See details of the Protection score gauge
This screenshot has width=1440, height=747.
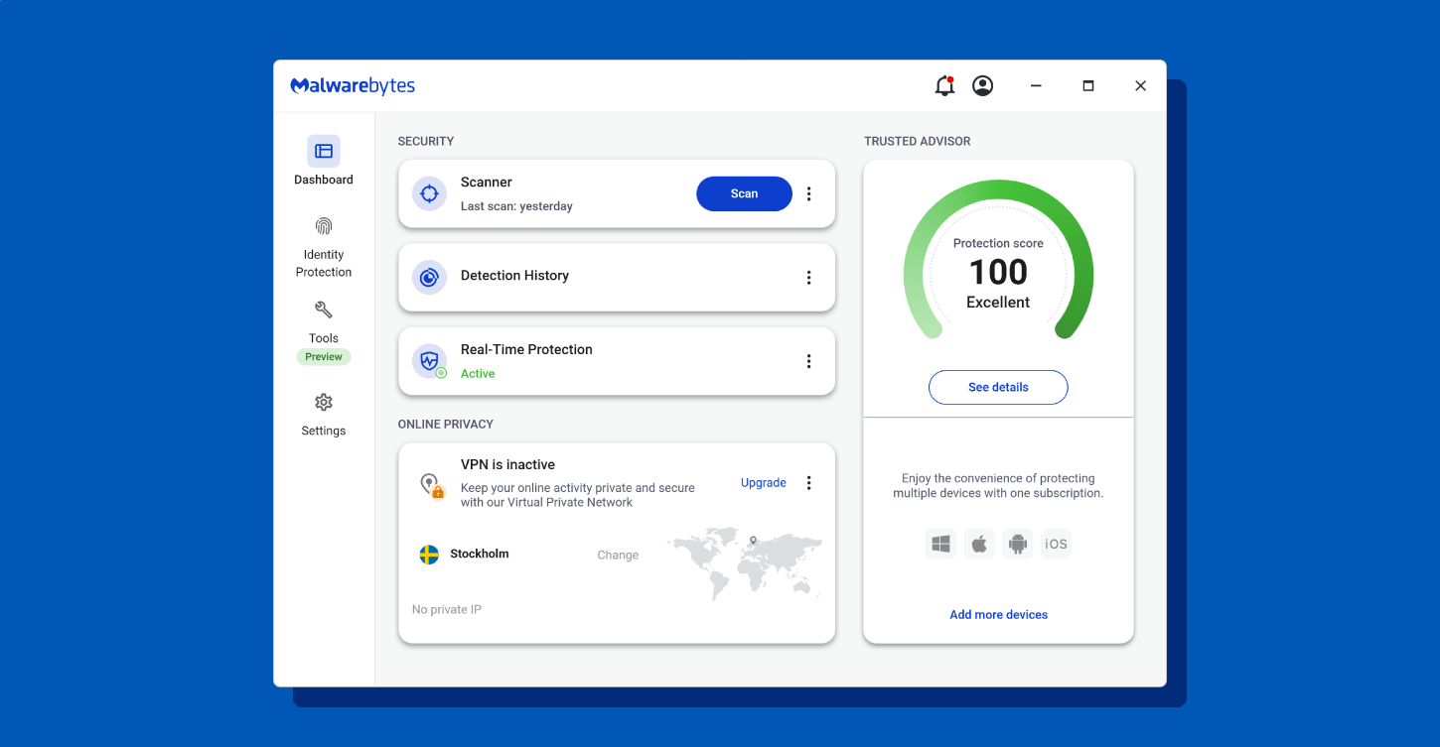pyautogui.click(x=998, y=387)
